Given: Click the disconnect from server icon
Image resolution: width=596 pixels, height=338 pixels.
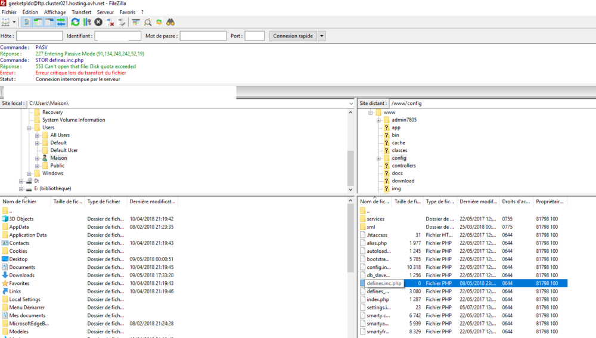Looking at the screenshot, I should point(110,22).
